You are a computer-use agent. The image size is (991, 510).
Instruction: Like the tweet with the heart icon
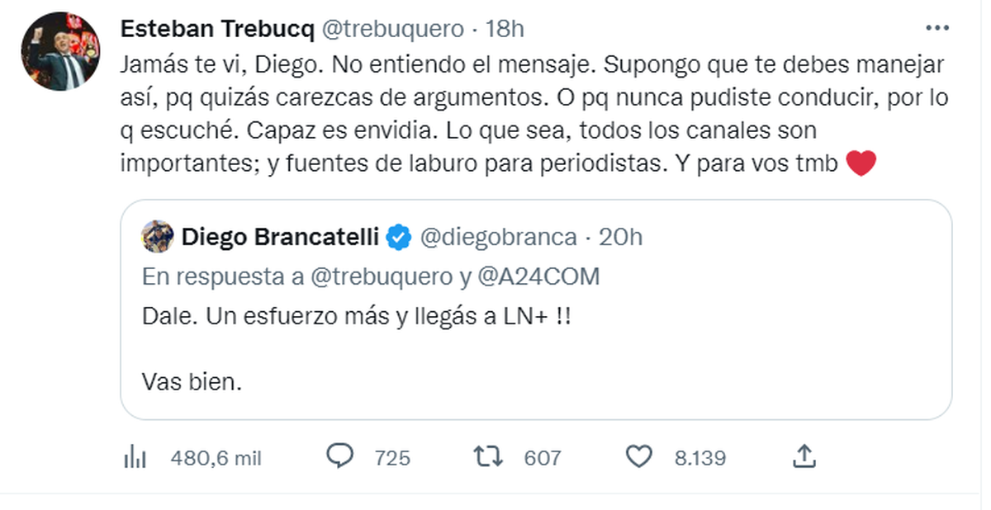point(639,456)
